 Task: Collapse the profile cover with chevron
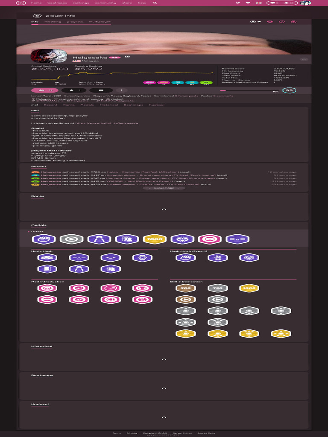click(304, 59)
